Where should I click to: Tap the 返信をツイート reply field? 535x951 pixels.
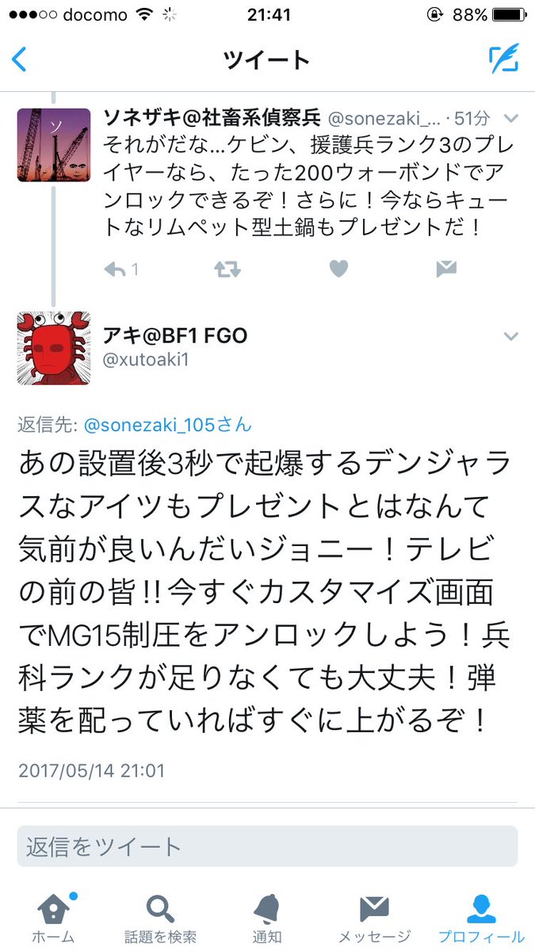[x=267, y=846]
